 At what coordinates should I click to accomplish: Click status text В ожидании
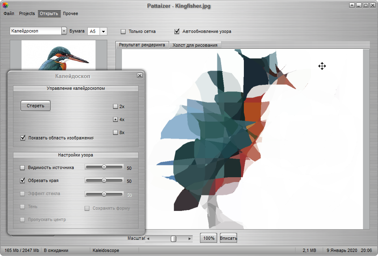tap(56, 250)
